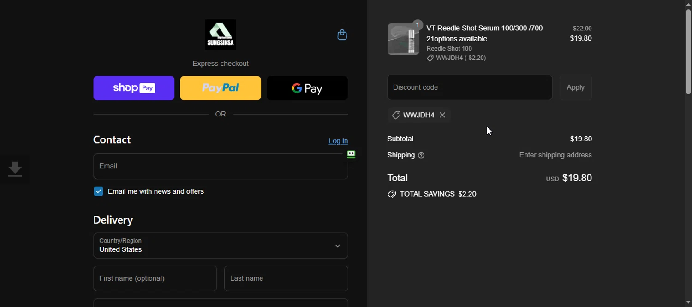692x307 pixels.
Task: Pay with Google Pay
Action: [307, 88]
